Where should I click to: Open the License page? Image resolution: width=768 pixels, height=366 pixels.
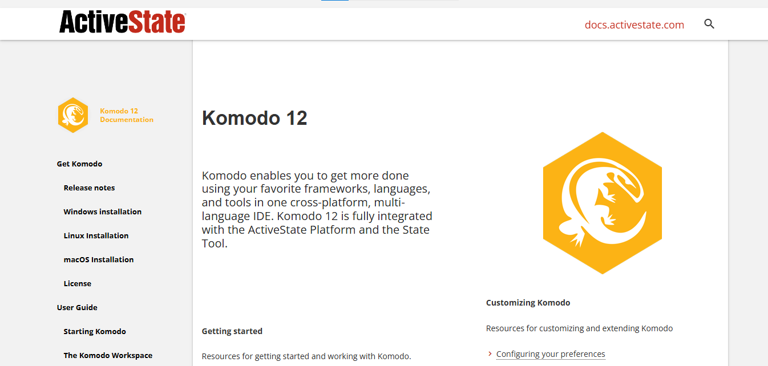77,283
